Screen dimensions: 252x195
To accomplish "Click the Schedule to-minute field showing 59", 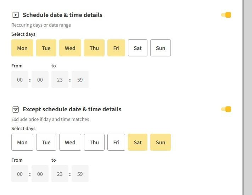I will click(80, 80).
